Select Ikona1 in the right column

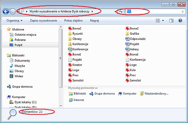132,54
